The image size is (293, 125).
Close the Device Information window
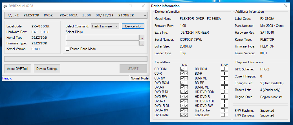[285, 6]
